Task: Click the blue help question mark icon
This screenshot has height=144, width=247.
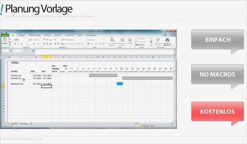Action: tap(165, 35)
